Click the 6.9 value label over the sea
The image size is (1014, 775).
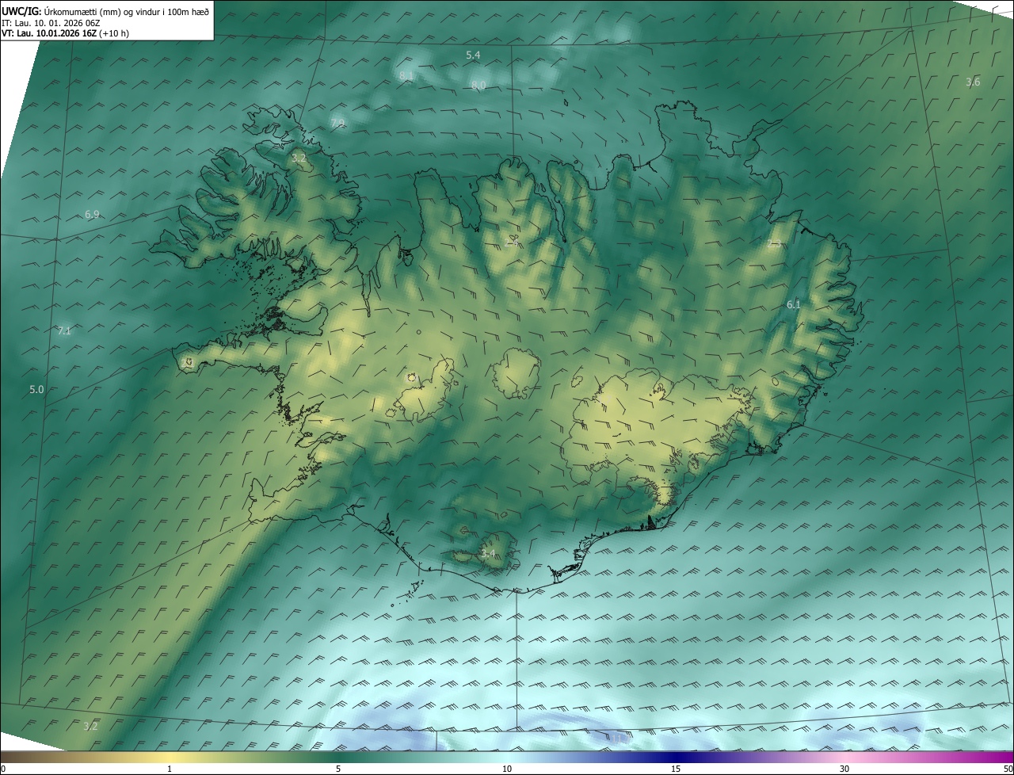pyautogui.click(x=92, y=215)
